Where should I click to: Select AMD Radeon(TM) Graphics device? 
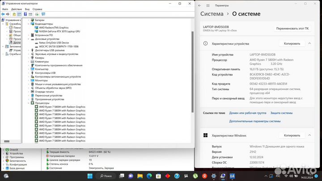click(x=54, y=28)
